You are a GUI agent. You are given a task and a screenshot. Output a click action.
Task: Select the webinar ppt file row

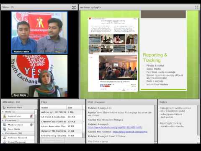tap(61, 112)
